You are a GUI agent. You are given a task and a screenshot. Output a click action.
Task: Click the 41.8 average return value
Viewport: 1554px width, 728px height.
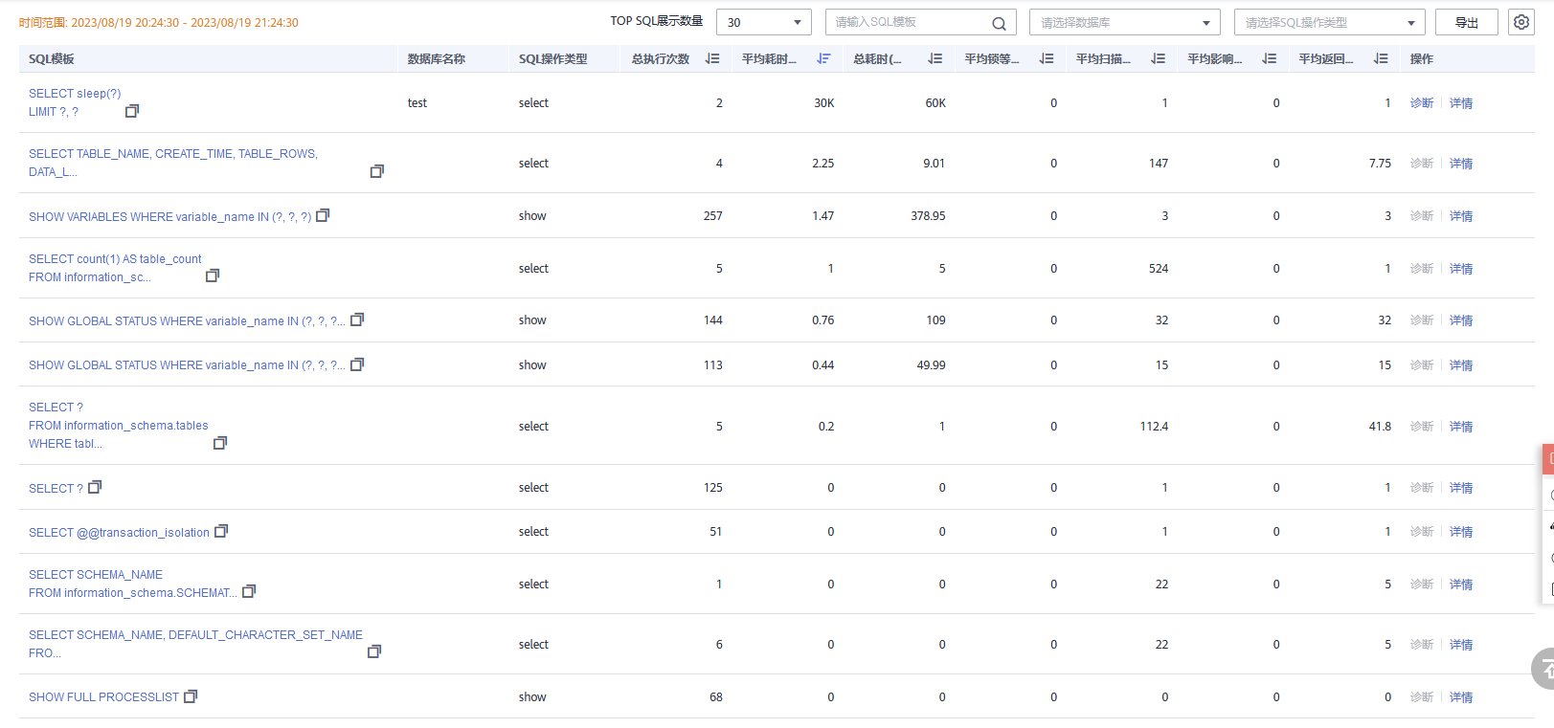[1380, 427]
